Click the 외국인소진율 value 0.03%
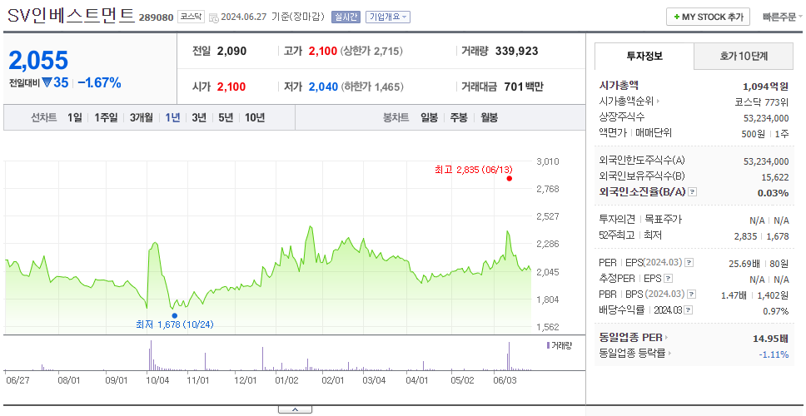Image resolution: width=806 pixels, height=416 pixels. [773, 192]
